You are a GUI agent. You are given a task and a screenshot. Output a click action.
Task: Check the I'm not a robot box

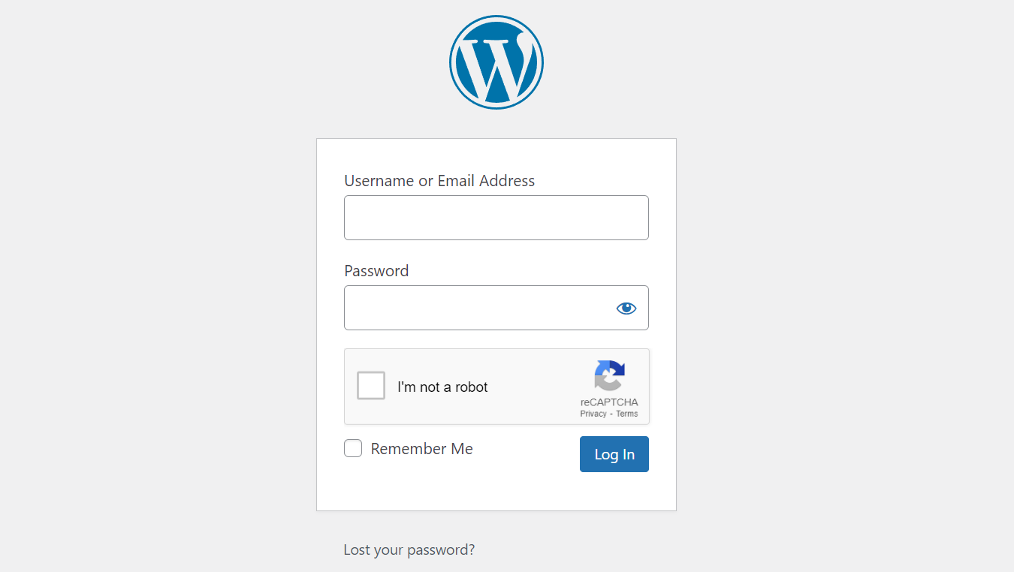coord(370,385)
